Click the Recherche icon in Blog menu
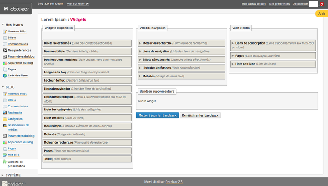This screenshot has height=186, width=328. coord(5,113)
